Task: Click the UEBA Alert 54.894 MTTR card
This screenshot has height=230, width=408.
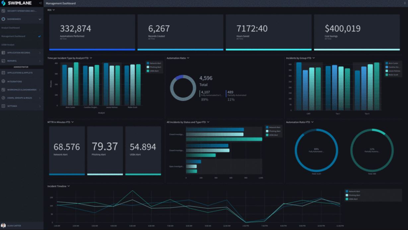Action: pos(143,151)
